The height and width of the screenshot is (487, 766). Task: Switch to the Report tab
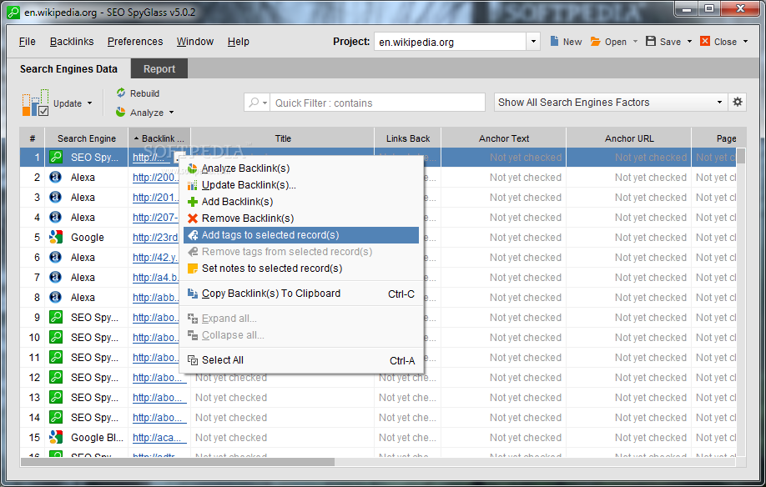pyautogui.click(x=159, y=69)
